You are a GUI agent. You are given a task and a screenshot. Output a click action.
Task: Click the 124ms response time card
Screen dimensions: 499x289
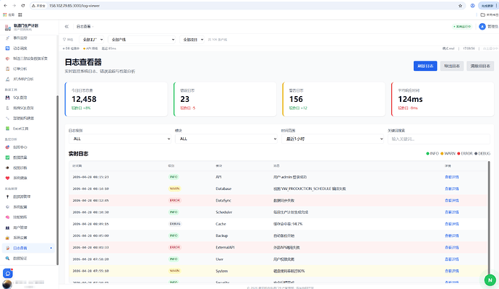tap(443, 99)
